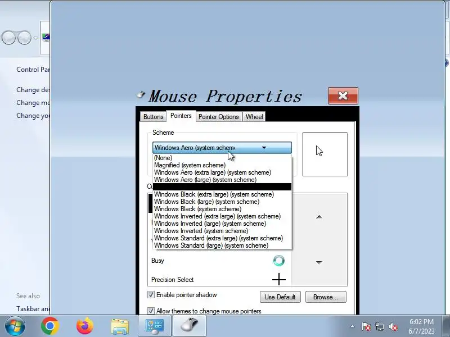
Task: Open Action Center flag icon
Action: click(366, 326)
